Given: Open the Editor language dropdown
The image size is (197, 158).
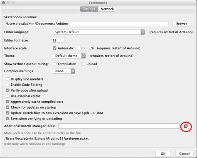Looking at the screenshot, I should 98,32.
